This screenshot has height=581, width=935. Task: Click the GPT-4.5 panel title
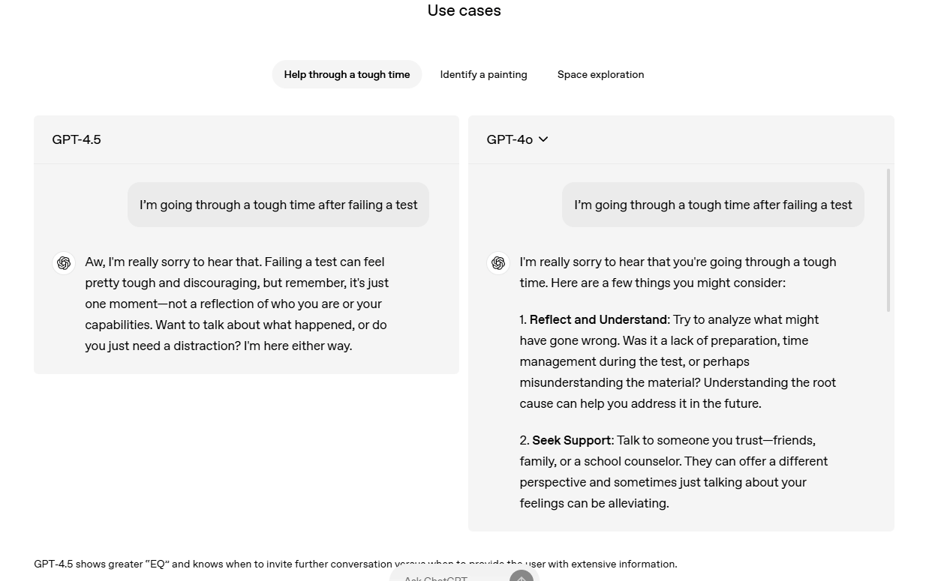[77, 139]
